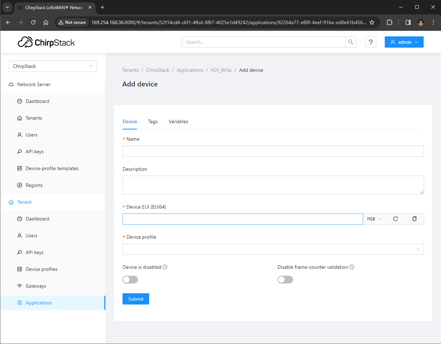Open ADI_WiSe from the breadcrumb trail
441x344 pixels.
click(x=221, y=70)
